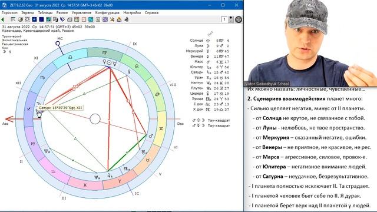The height and width of the screenshot is (212, 377).
Task: Select the Церера row in planet table
Action: (x=210, y=93)
